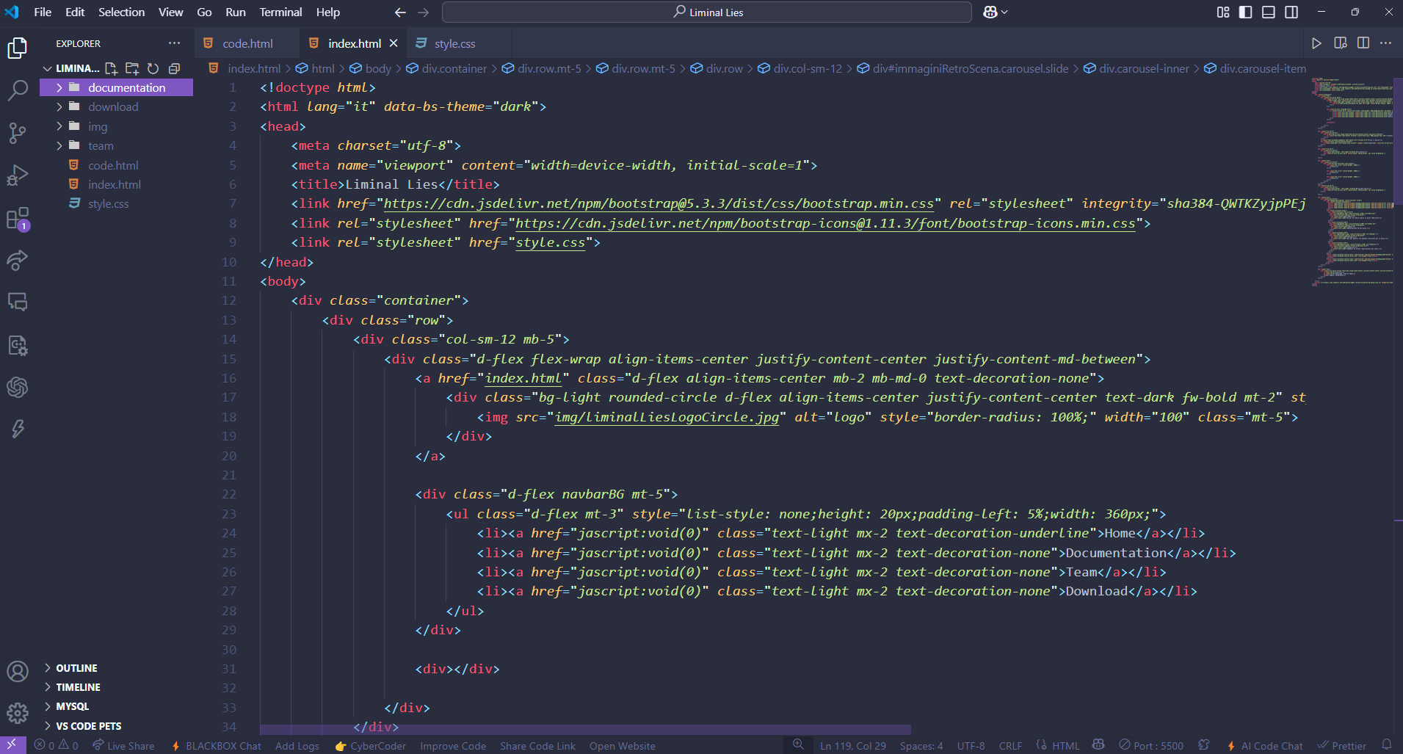Open the Run and Debug panel
The image size is (1403, 754).
click(18, 175)
